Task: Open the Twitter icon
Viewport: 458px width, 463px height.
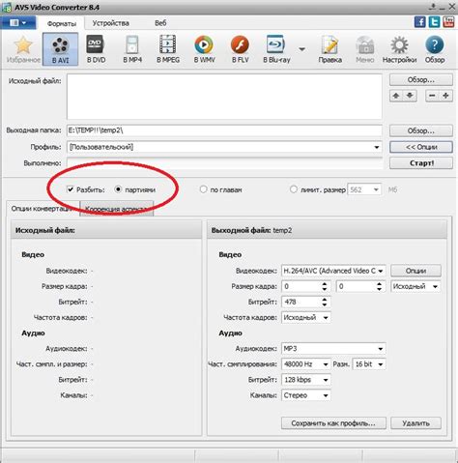Action: [434, 22]
